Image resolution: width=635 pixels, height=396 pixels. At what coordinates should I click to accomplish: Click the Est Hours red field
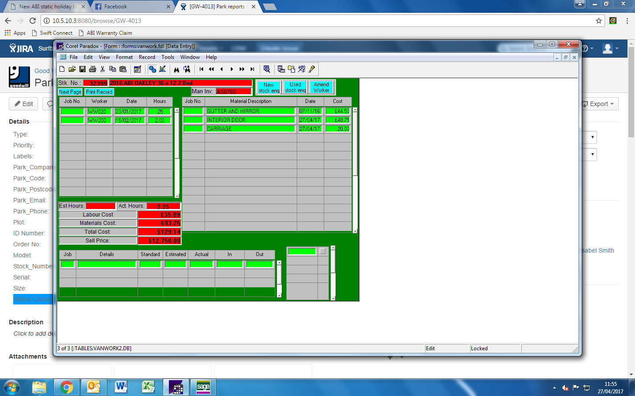[101, 206]
